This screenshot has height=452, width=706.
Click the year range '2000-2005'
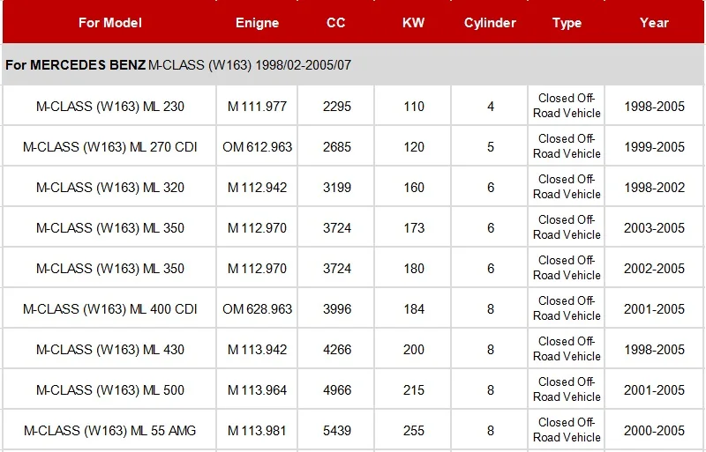(654, 430)
